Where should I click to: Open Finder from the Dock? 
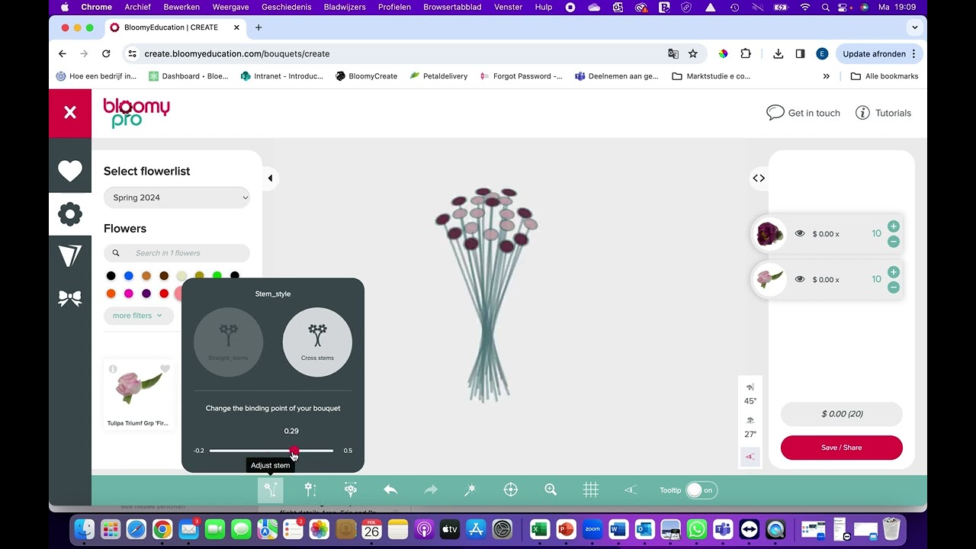85,528
